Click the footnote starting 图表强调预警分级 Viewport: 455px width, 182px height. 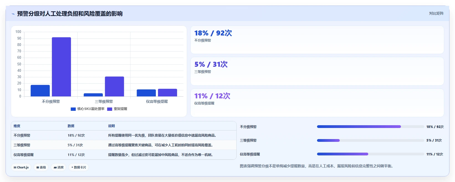pos(316,166)
